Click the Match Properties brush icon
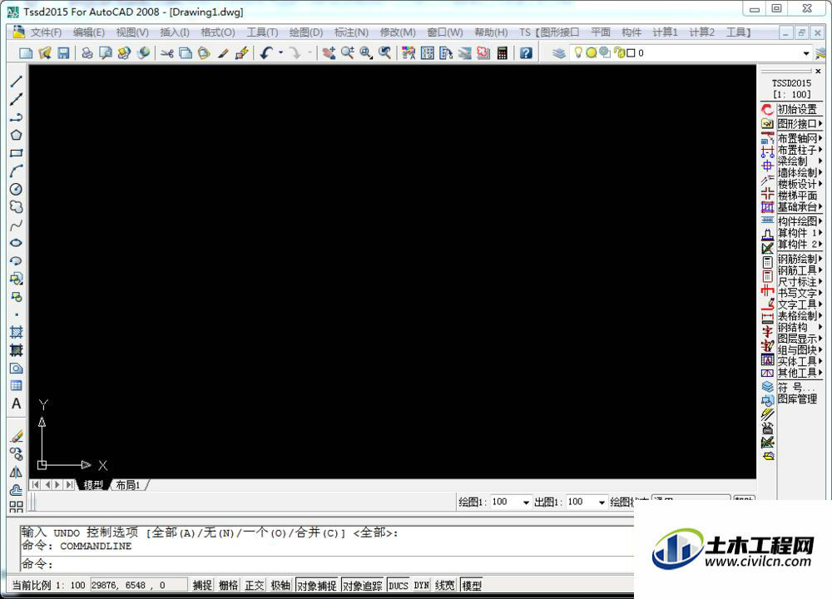The height and width of the screenshot is (599, 832). pos(223,53)
